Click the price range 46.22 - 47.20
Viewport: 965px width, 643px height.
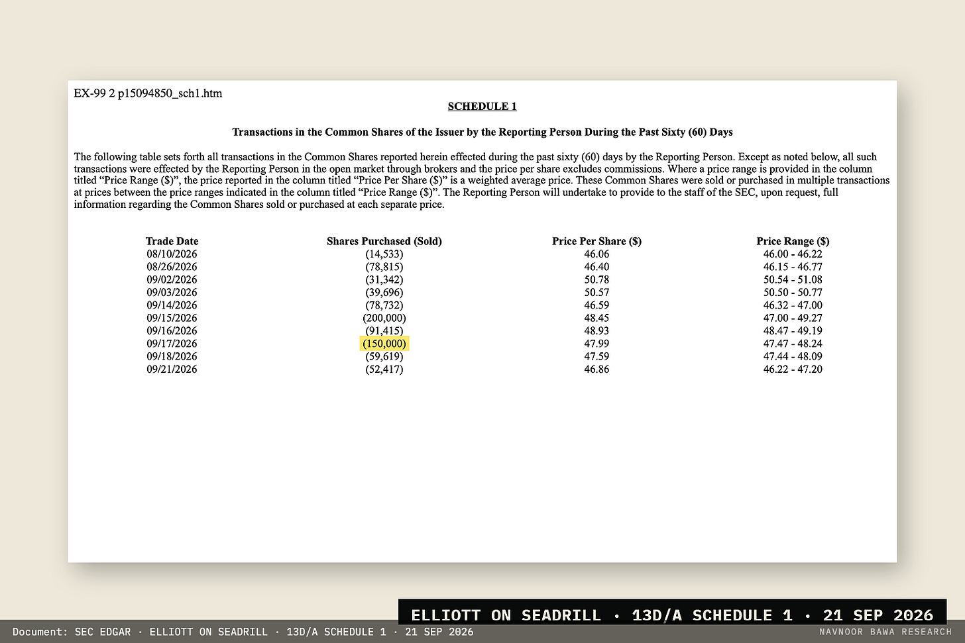793,370
